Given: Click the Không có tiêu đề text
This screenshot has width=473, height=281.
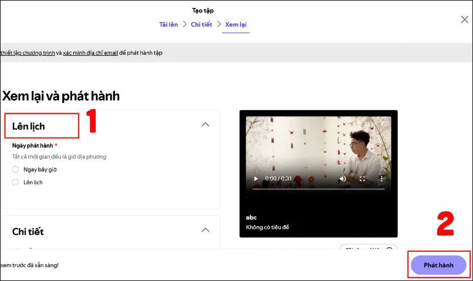Looking at the screenshot, I should click(x=267, y=227).
